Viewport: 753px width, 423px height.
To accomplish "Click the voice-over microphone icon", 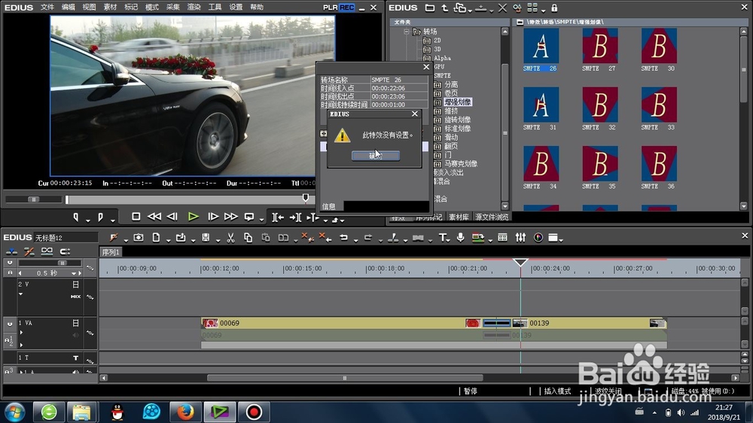I will 461,237.
